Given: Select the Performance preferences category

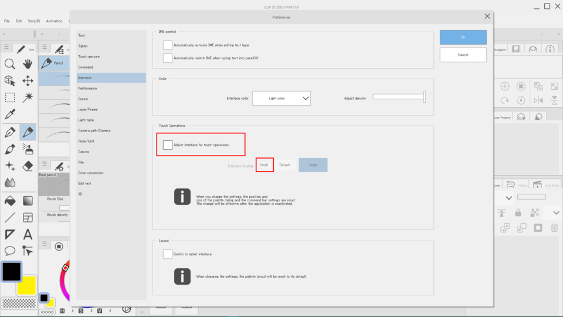Looking at the screenshot, I should (x=111, y=89).
